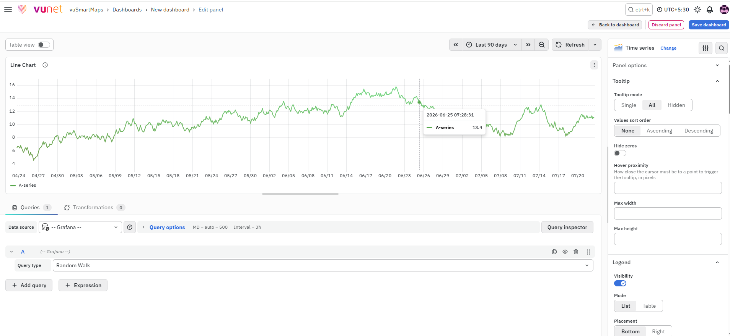Switch to the Queries tab
730x336 pixels.
tap(31, 208)
